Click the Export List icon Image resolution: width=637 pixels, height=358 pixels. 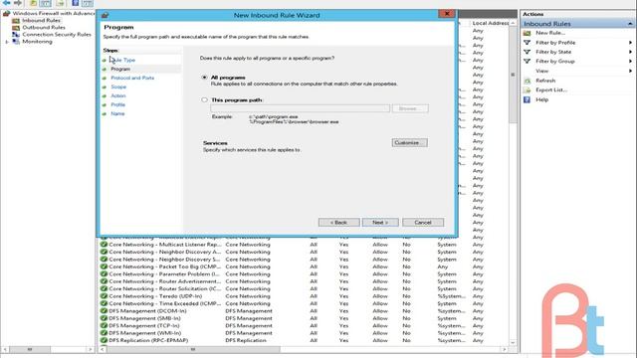pos(527,90)
